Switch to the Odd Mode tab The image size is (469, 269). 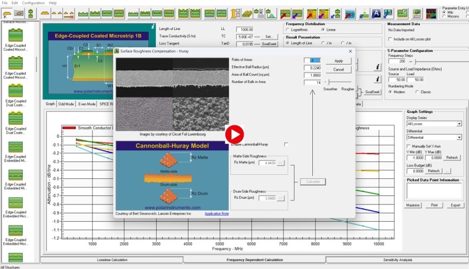[66, 104]
